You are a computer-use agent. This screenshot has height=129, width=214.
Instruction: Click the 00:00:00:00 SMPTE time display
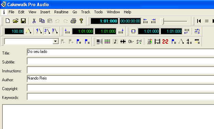[x=130, y=21]
